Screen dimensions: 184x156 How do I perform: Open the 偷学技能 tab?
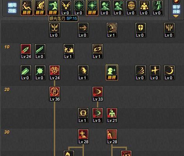coord(177,9)
